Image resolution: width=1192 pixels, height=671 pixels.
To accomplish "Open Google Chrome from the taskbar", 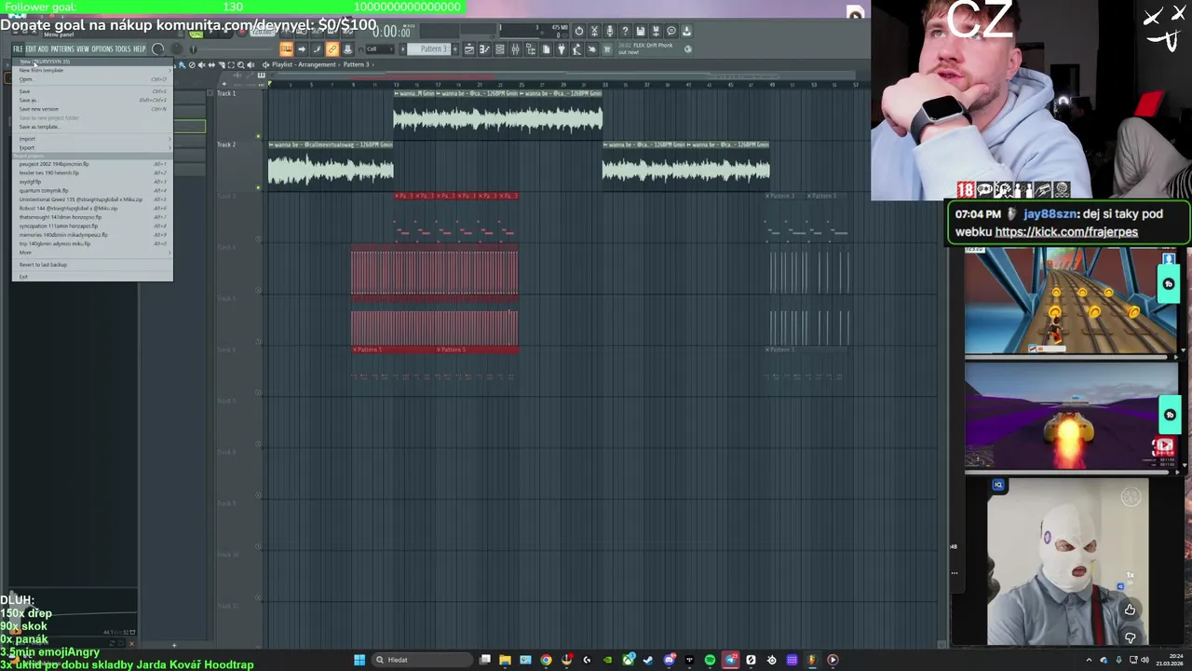I will click(x=546, y=660).
